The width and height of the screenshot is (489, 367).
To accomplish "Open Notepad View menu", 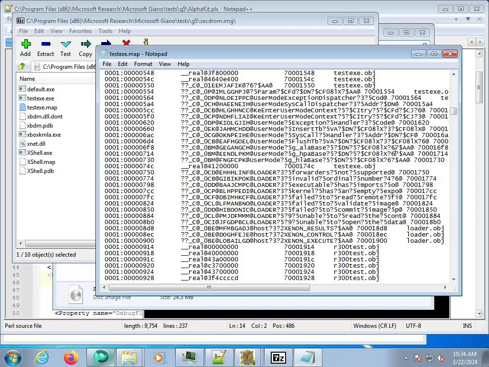I will click(x=165, y=64).
